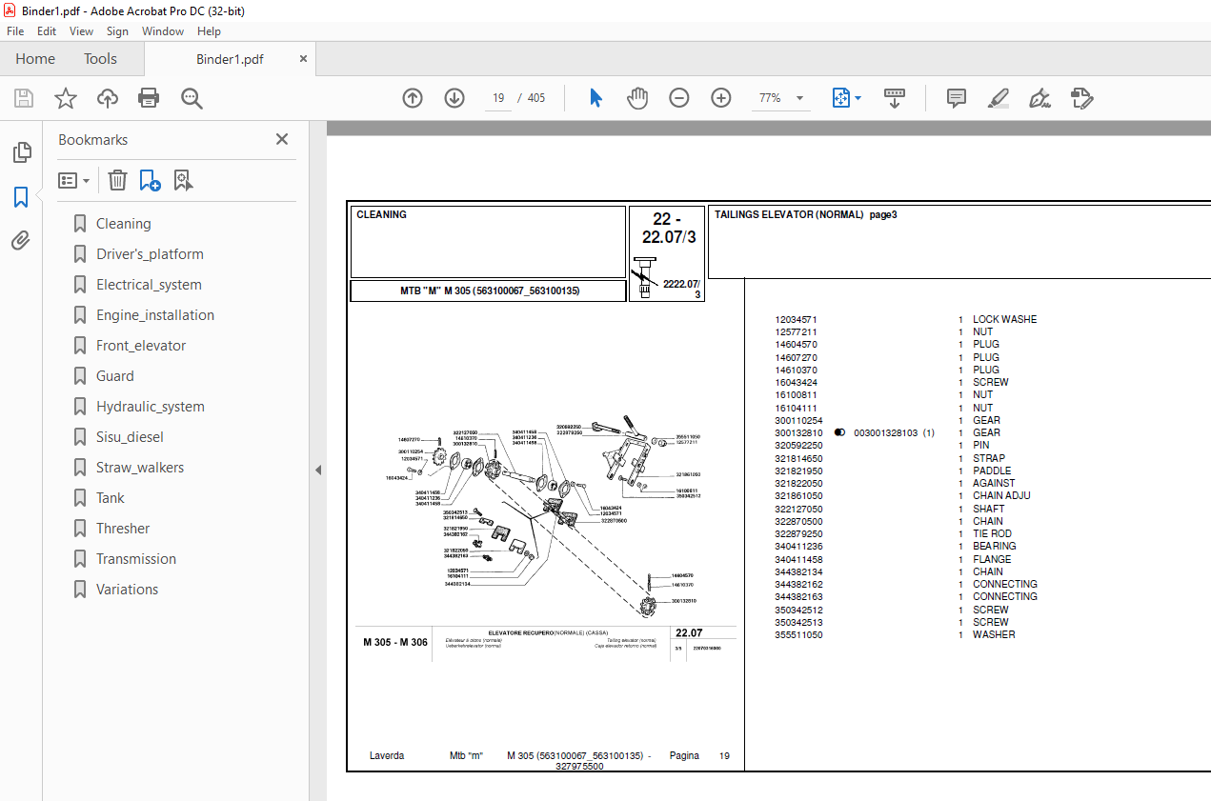Print the document
This screenshot has width=1211, height=801.
(149, 98)
